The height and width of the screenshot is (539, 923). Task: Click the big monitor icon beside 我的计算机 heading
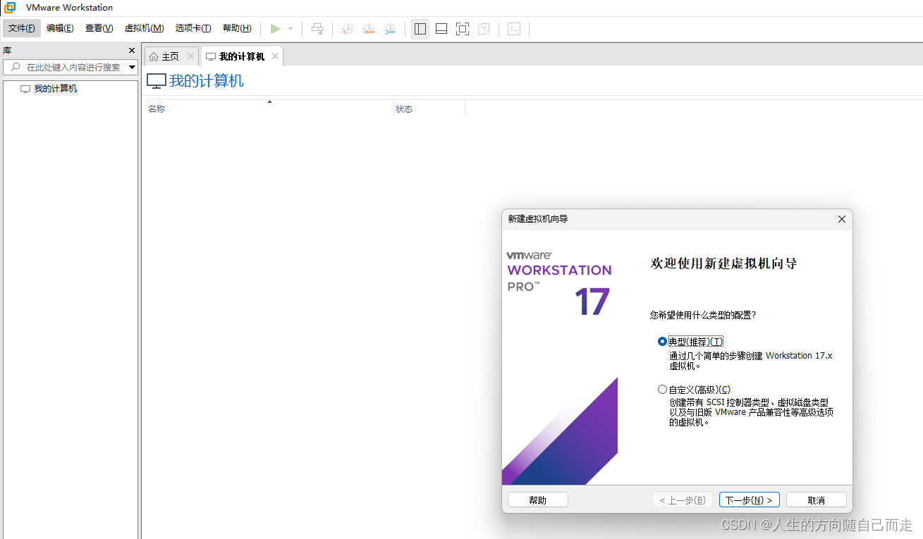click(157, 81)
